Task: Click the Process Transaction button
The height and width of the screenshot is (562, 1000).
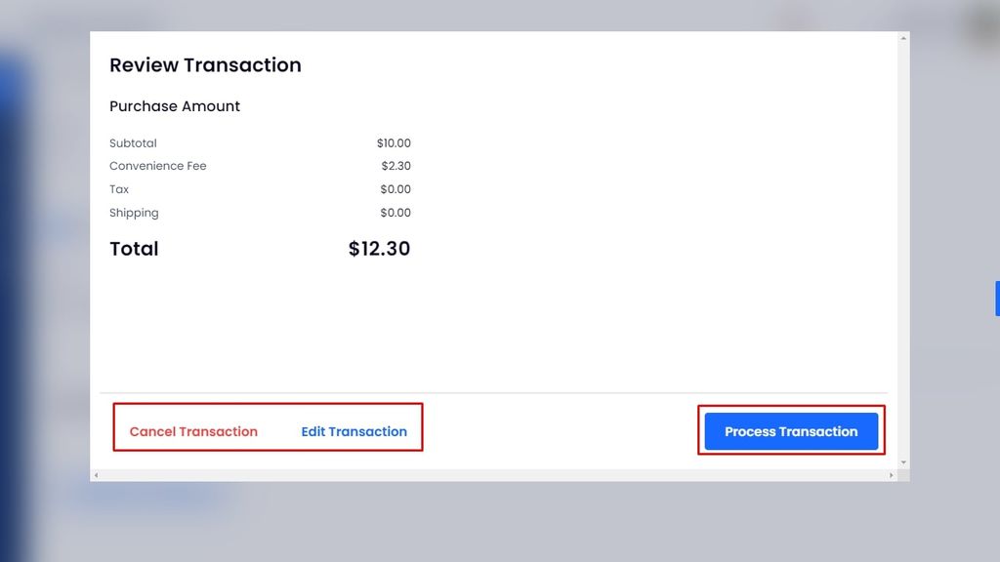Action: point(791,431)
